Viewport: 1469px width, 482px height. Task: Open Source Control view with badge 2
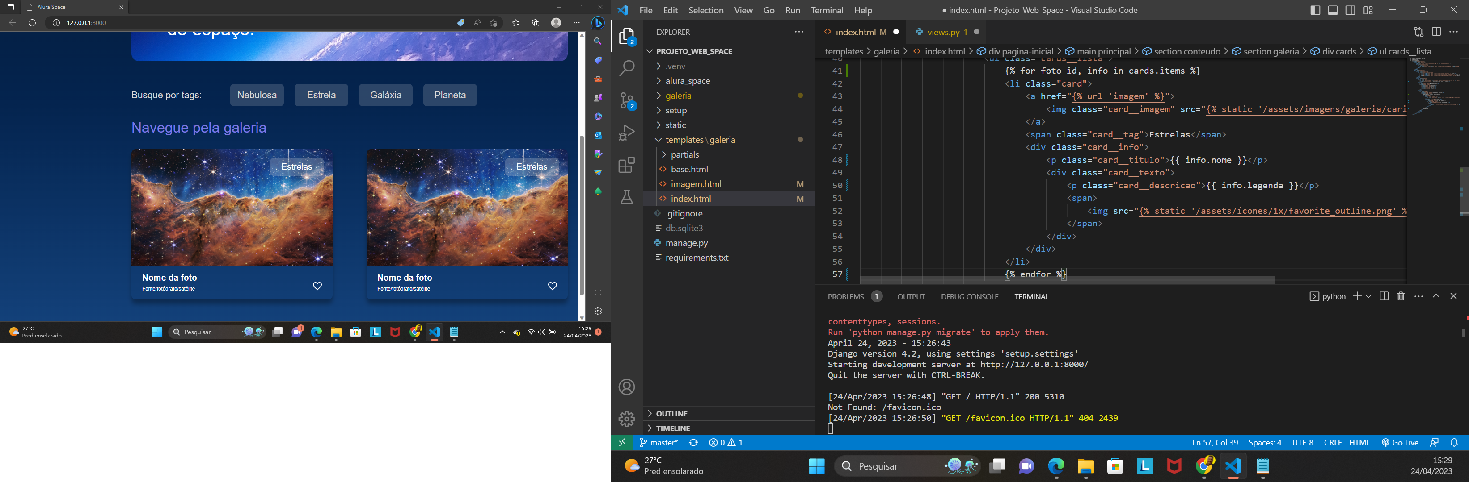click(627, 101)
